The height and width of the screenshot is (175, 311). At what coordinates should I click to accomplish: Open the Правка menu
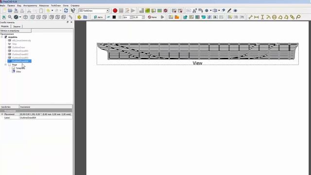click(11, 5)
